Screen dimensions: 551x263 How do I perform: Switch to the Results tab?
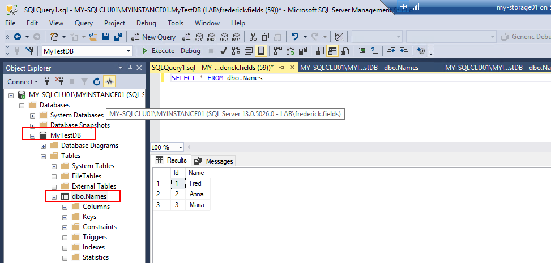[172, 160]
